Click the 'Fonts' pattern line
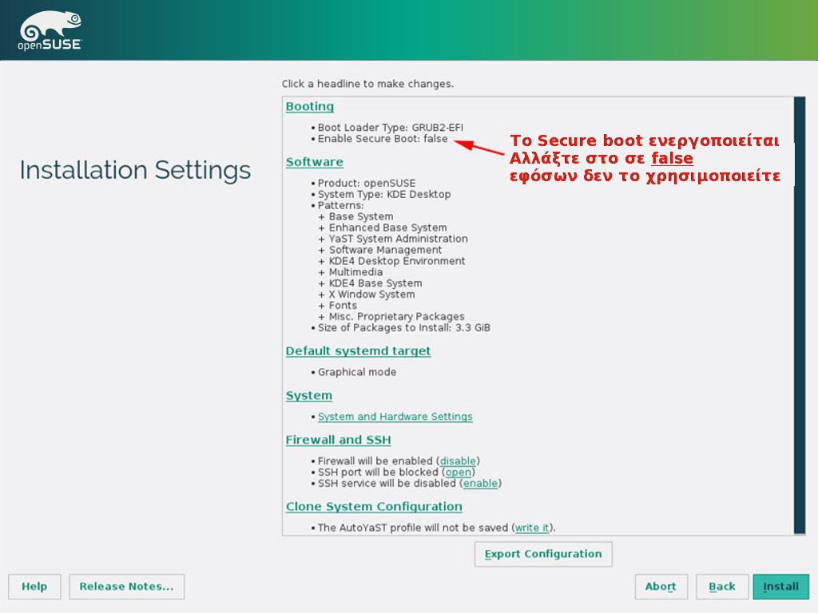Screen dimensions: 818x613 pos(343,306)
